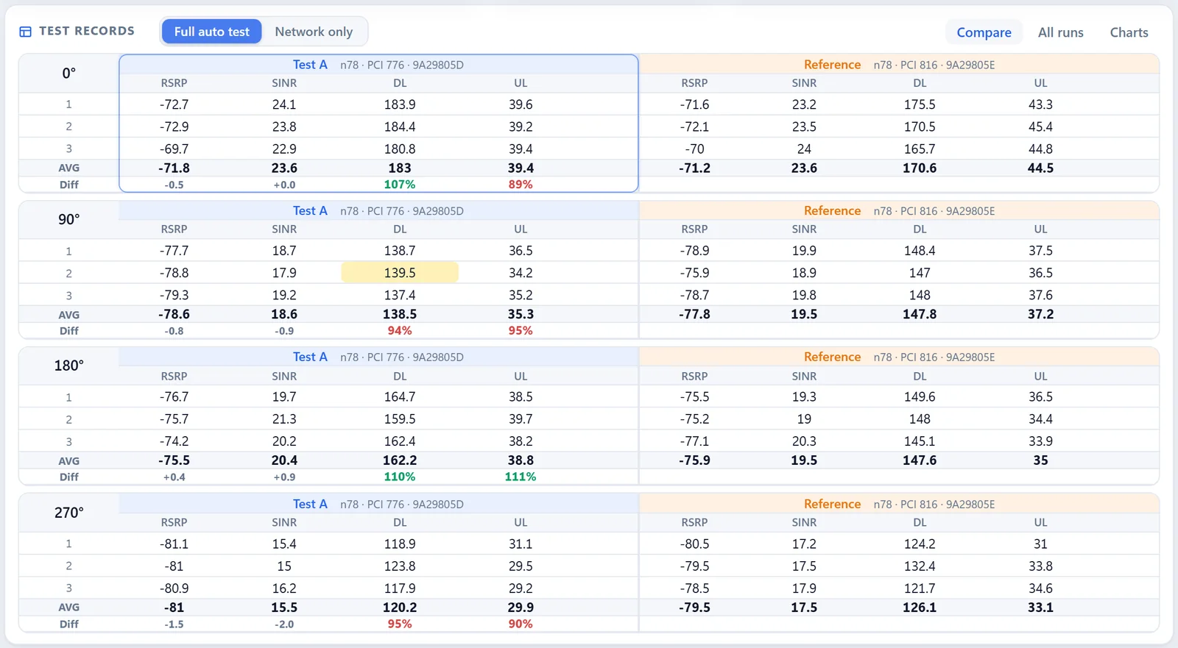Select the 0° angle label
This screenshot has height=648, width=1178.
pyautogui.click(x=68, y=73)
